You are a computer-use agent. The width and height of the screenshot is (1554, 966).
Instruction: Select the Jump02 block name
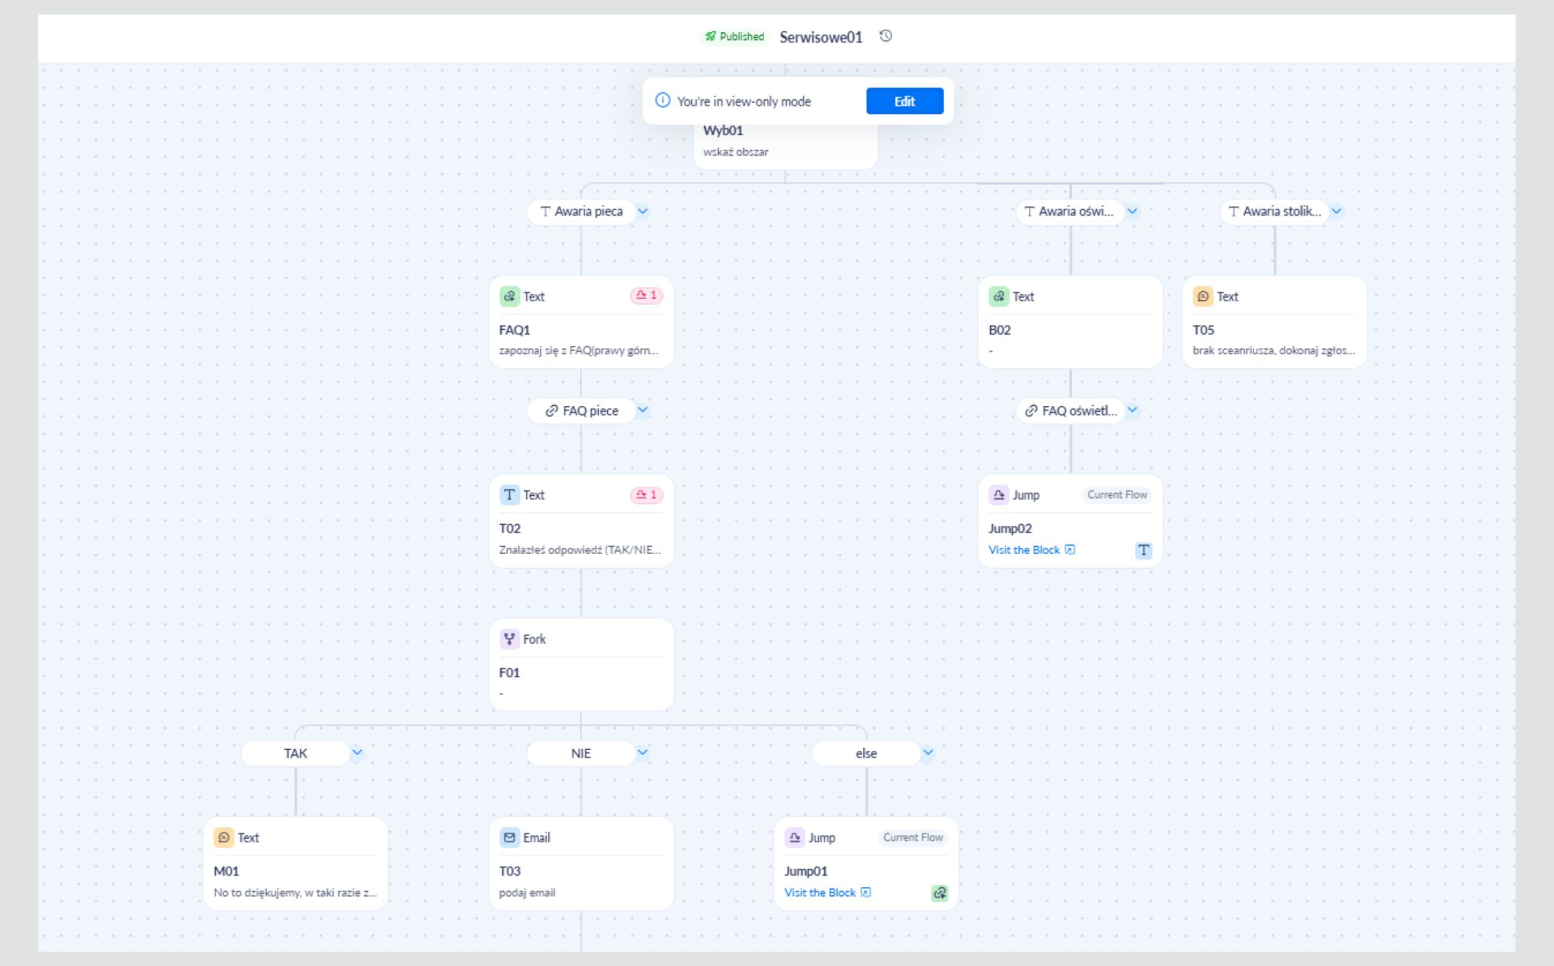click(1010, 529)
